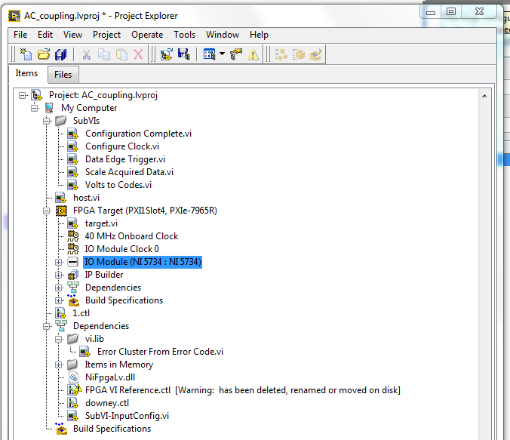This screenshot has width=510, height=440.
Task: Select the FPGA VI Reference.ctl warning item
Action: (128, 390)
